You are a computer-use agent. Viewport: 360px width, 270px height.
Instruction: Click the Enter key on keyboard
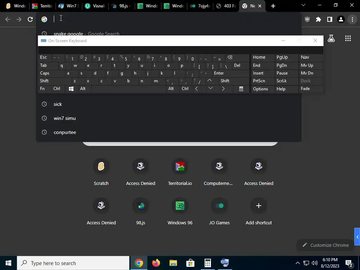tap(231, 73)
